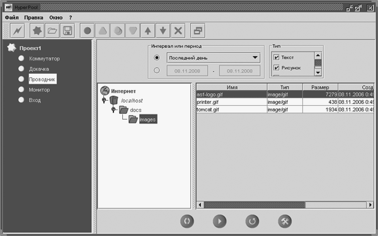378x236 pixels.
Task: Click the cascading windows toolbar icon
Action: pyautogui.click(x=198, y=31)
